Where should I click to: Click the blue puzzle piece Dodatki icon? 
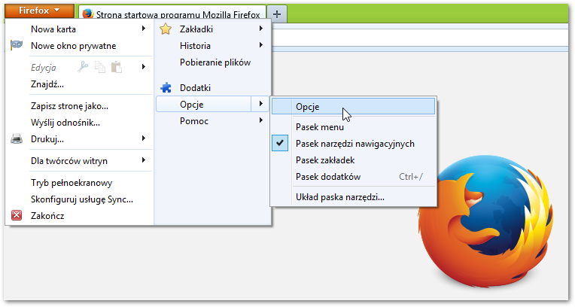point(166,88)
